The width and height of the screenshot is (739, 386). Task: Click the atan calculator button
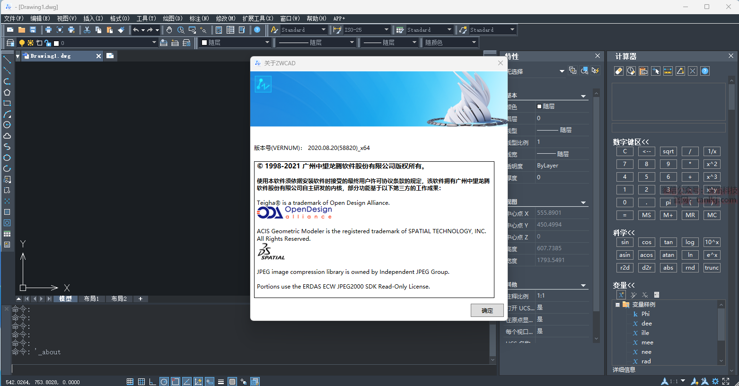click(669, 255)
